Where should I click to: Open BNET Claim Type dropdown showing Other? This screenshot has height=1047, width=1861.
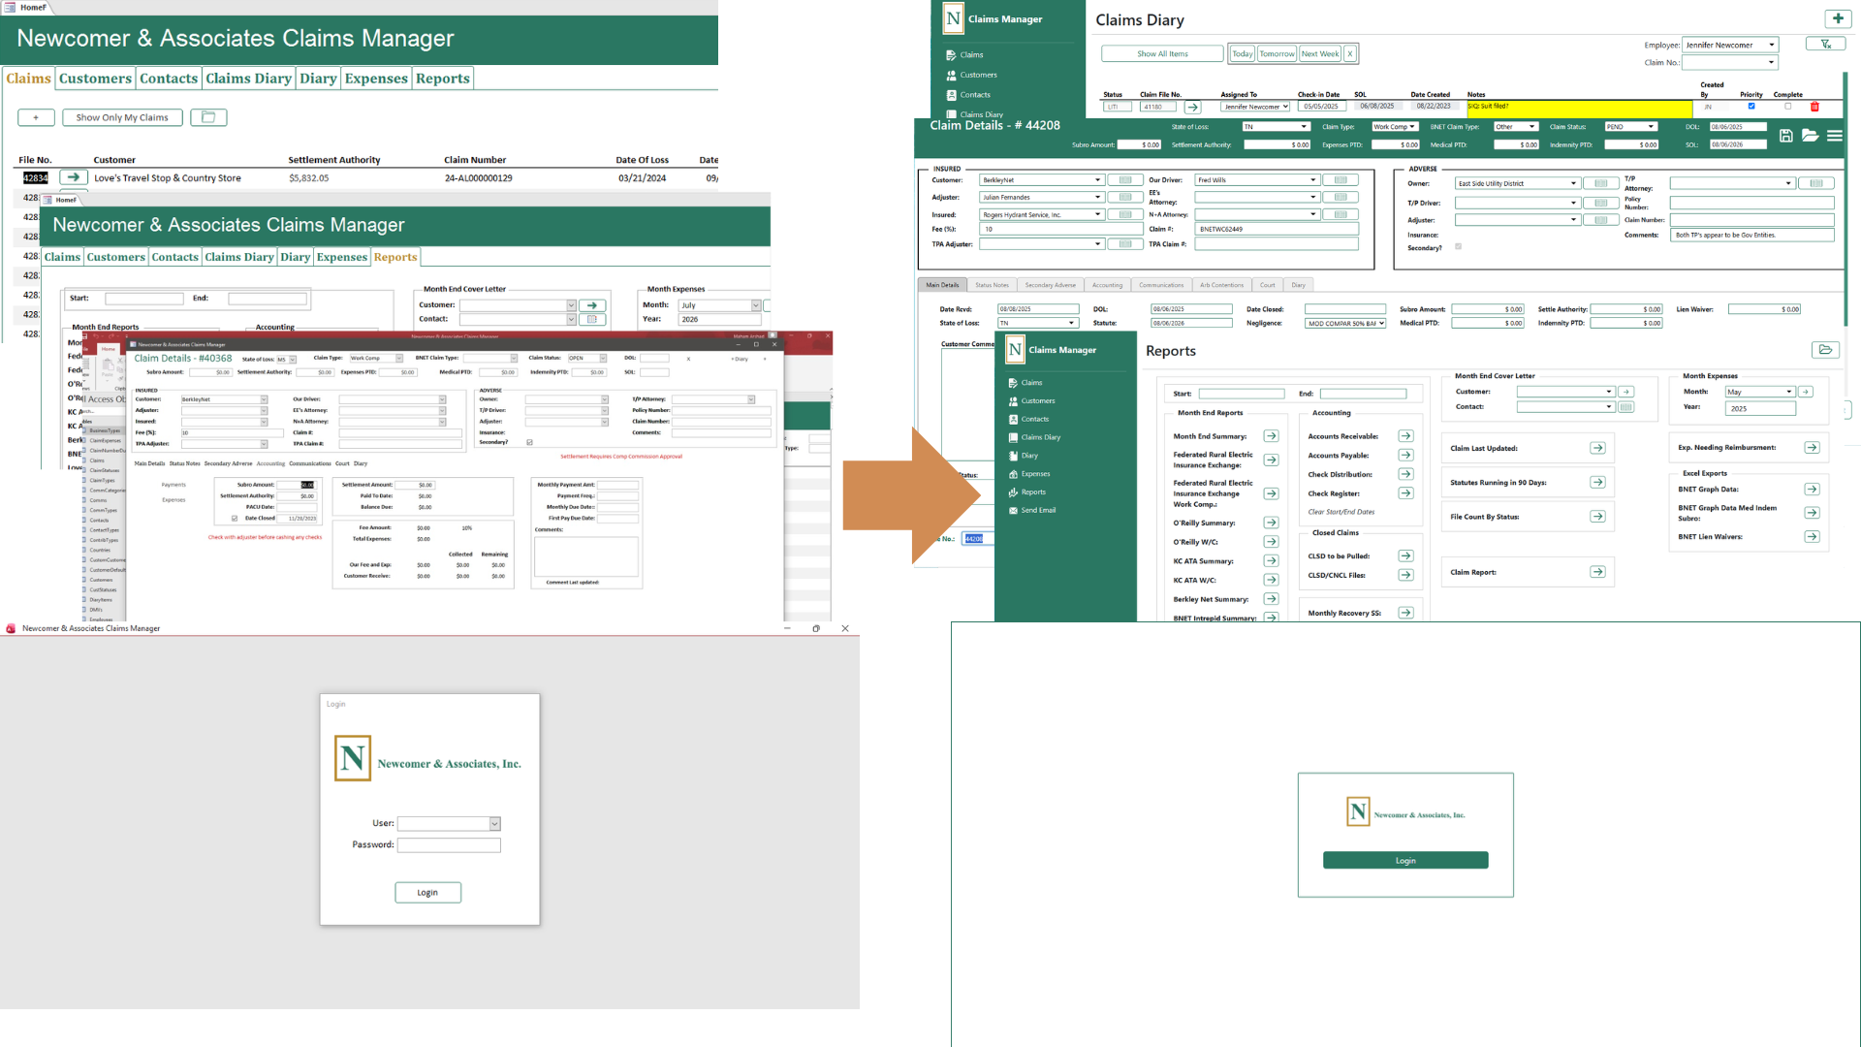pos(1531,127)
